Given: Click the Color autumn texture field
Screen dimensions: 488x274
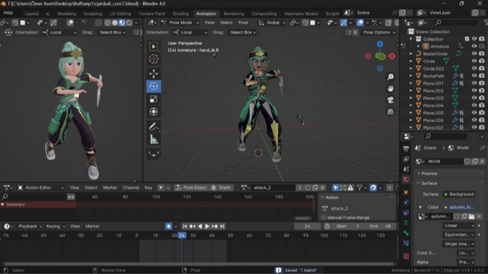Looking at the screenshot, I should tap(458, 207).
